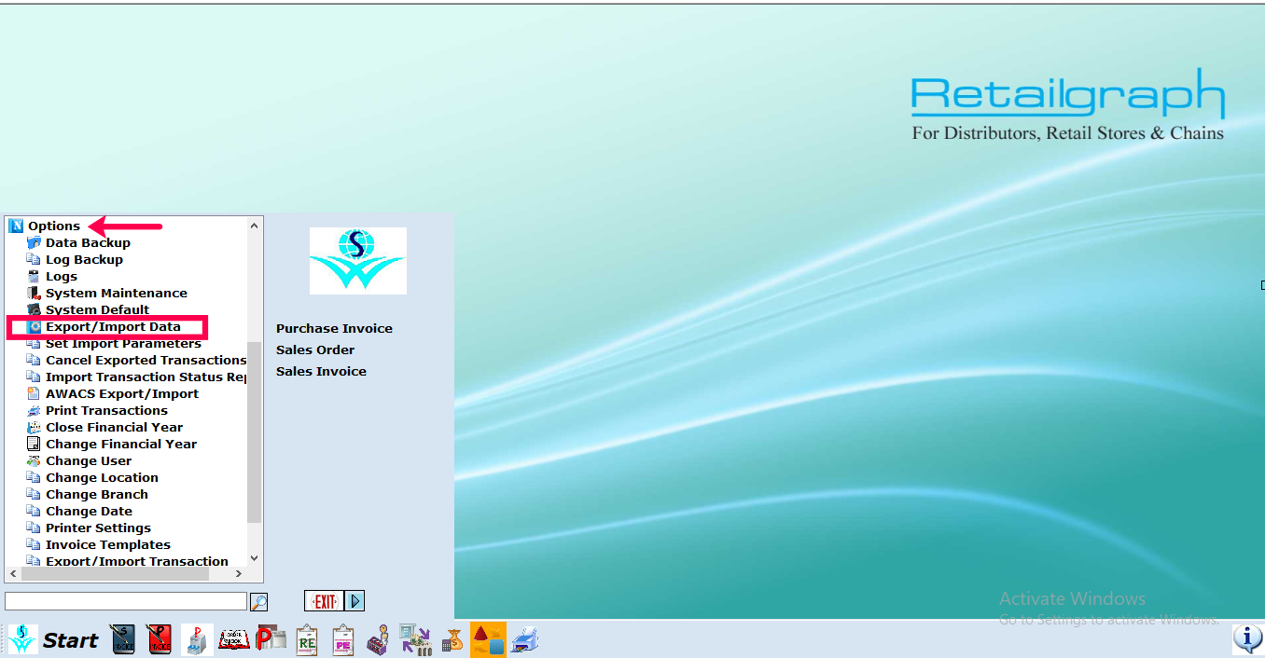Select Data Backup in the Options tree
This screenshot has width=1265, height=658.
tap(88, 242)
